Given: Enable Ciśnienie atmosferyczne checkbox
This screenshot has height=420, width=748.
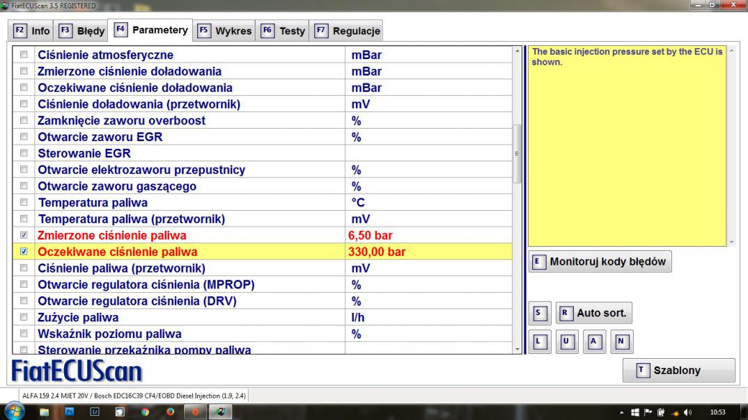Looking at the screenshot, I should [24, 55].
